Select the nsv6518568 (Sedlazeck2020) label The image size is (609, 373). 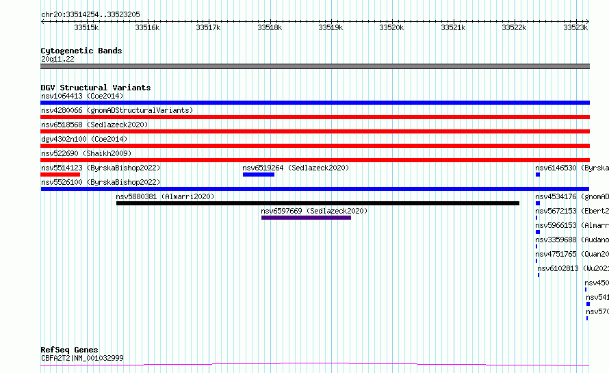[x=94, y=125]
